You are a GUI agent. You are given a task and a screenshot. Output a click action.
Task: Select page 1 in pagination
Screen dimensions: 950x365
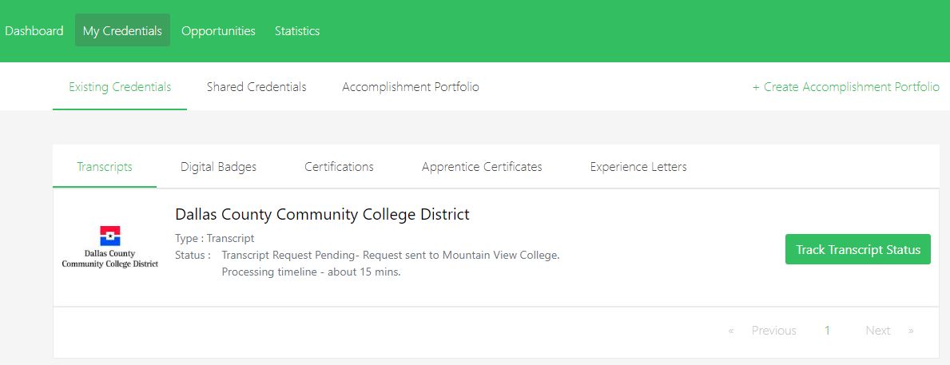[828, 331]
